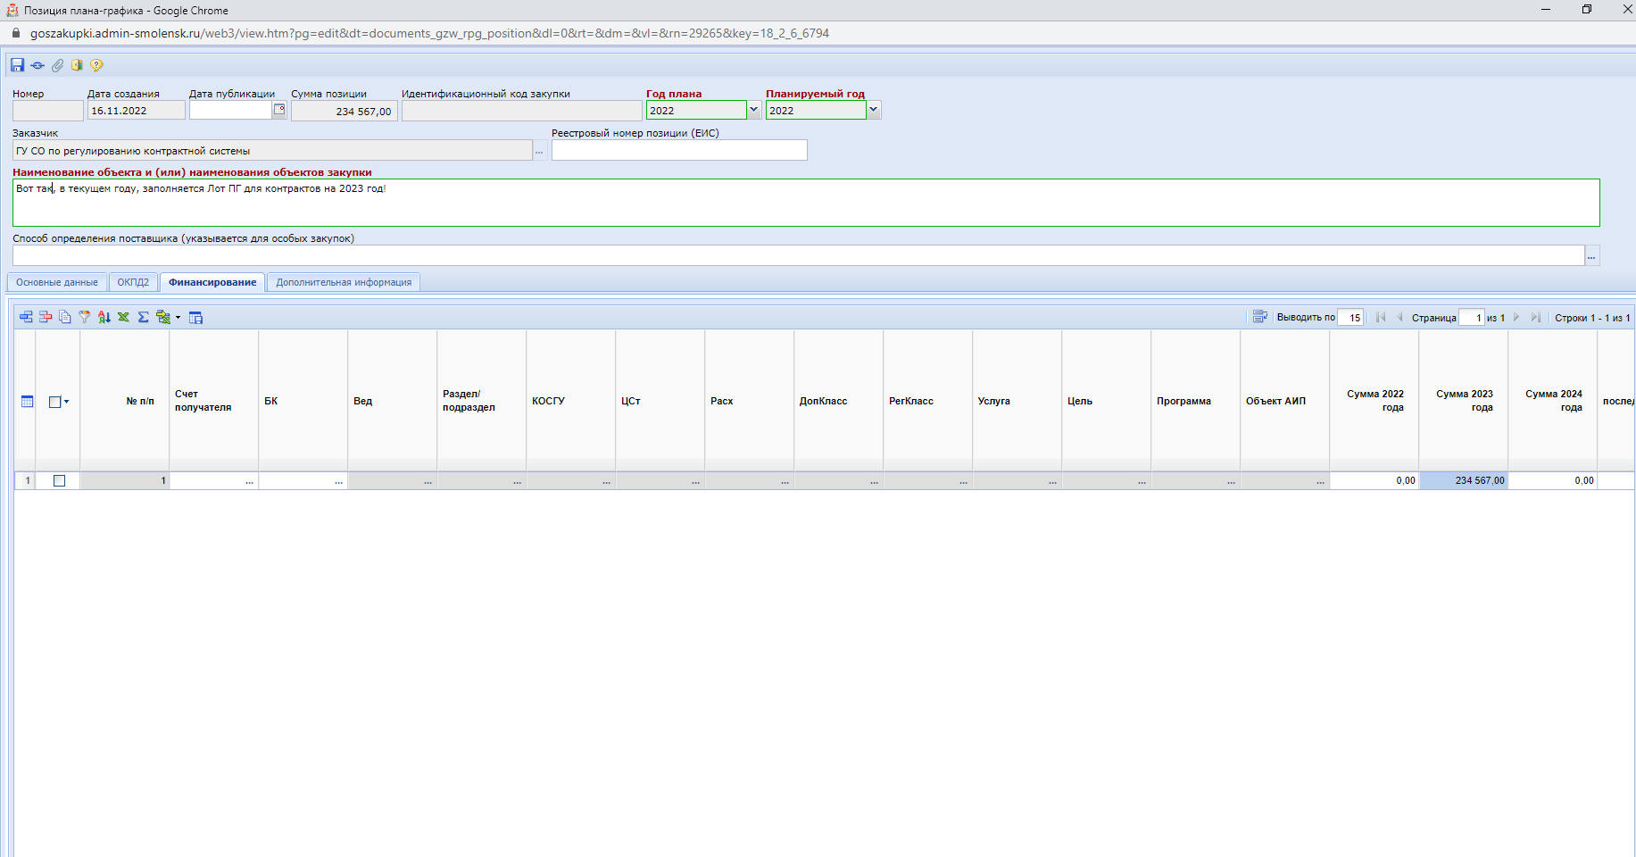The width and height of the screenshot is (1636, 857).
Task: Open calendar picker for Дата публикации
Action: click(x=279, y=110)
